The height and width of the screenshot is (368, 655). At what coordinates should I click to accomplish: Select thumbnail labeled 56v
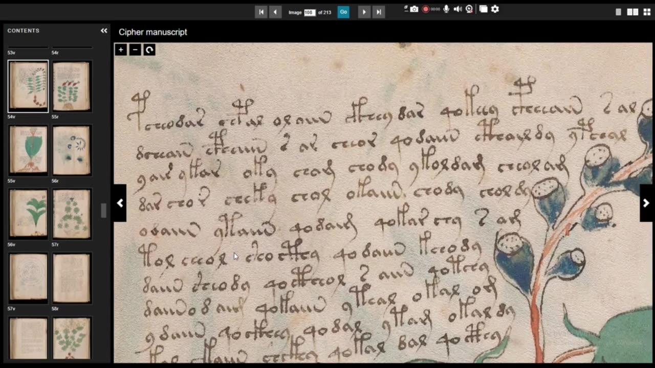28,214
